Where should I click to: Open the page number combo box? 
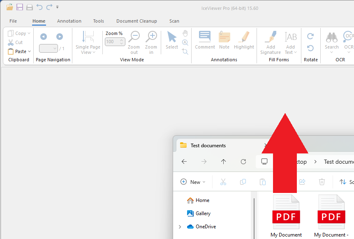click(x=49, y=49)
